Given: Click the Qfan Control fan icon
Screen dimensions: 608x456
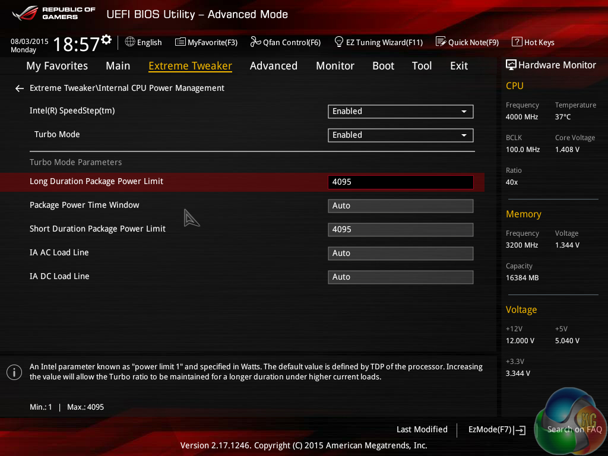Looking at the screenshot, I should click(x=255, y=42).
